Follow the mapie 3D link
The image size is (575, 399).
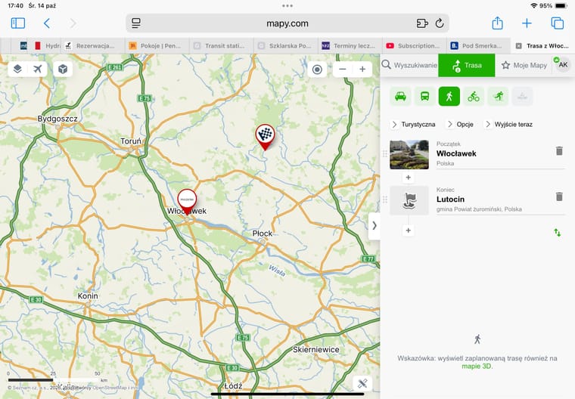477,366
